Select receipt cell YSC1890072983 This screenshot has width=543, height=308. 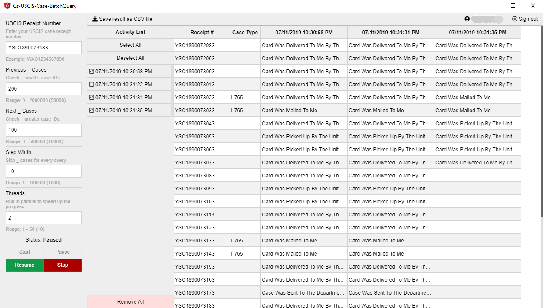point(202,46)
